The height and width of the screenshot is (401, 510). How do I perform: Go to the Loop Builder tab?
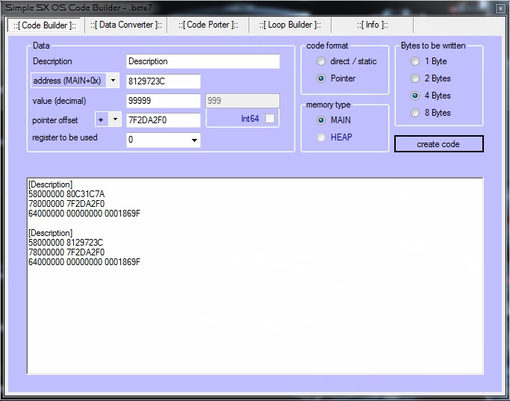290,25
